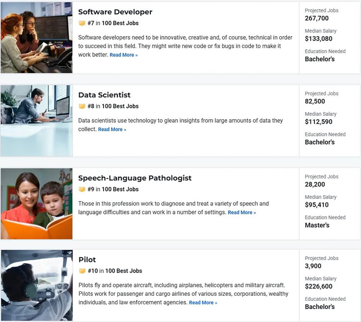Open the Data Scientist photo thumbnail

[37, 121]
